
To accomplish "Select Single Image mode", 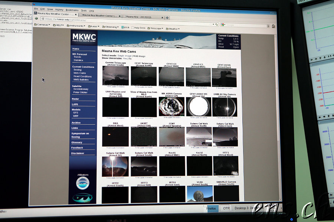I will coord(124,56).
